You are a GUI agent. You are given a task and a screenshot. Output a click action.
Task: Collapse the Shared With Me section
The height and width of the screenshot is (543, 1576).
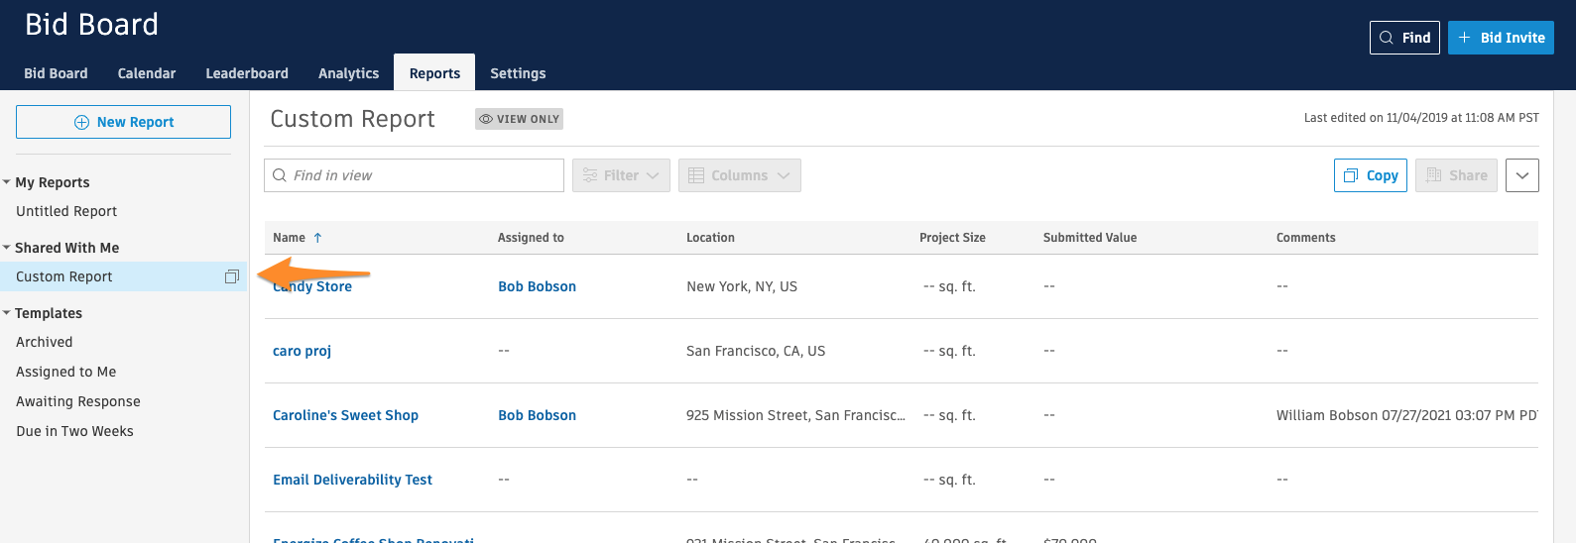click(7, 248)
